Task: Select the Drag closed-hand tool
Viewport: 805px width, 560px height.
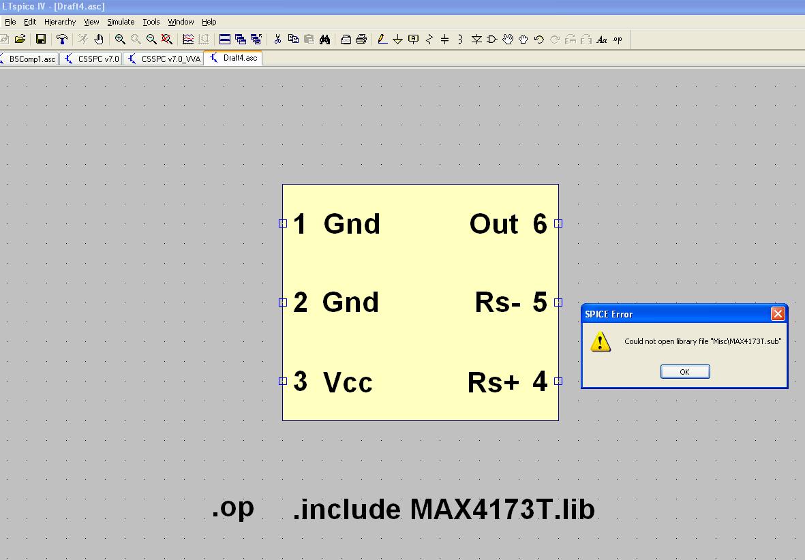Action: [x=523, y=39]
